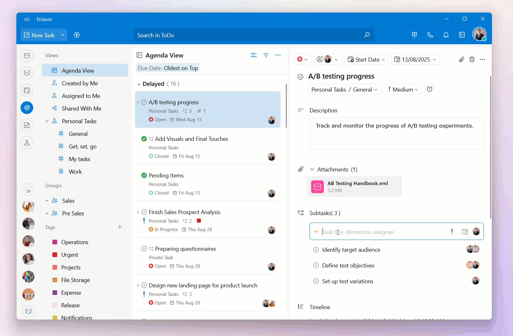This screenshot has height=336, width=513.
Task: Click the quick action lightning icon
Action: tap(77, 35)
